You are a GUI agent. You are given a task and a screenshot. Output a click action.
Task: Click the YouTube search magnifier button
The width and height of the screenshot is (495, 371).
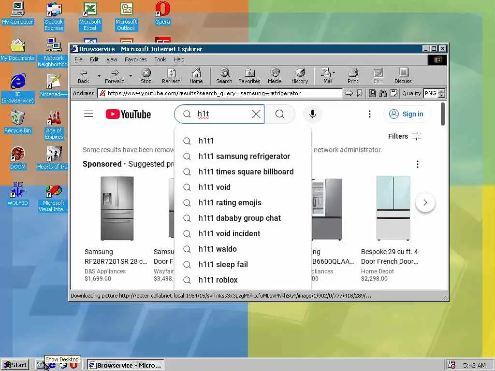(280, 114)
